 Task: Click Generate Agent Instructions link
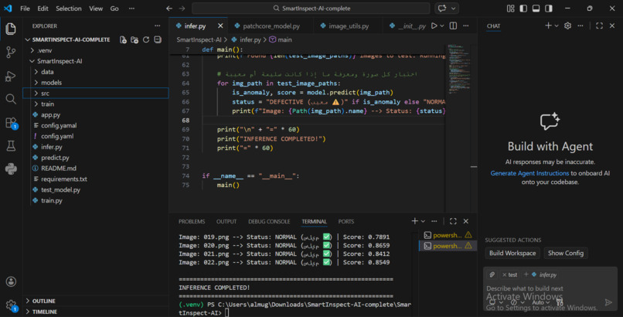pos(529,173)
